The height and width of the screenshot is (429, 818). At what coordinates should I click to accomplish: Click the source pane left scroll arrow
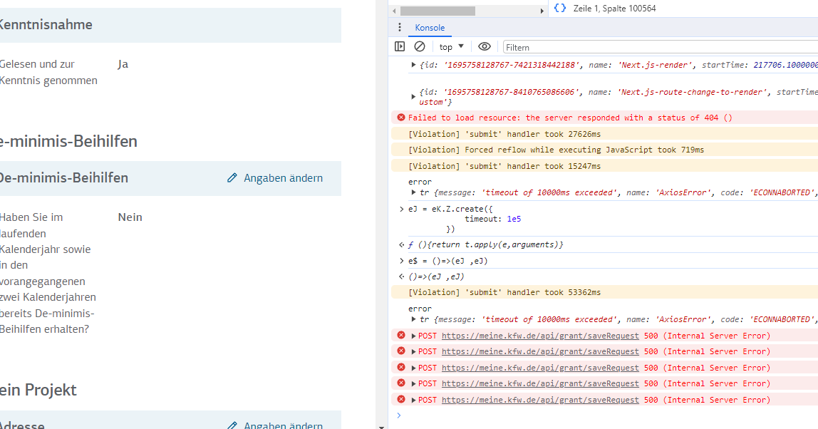click(x=395, y=11)
